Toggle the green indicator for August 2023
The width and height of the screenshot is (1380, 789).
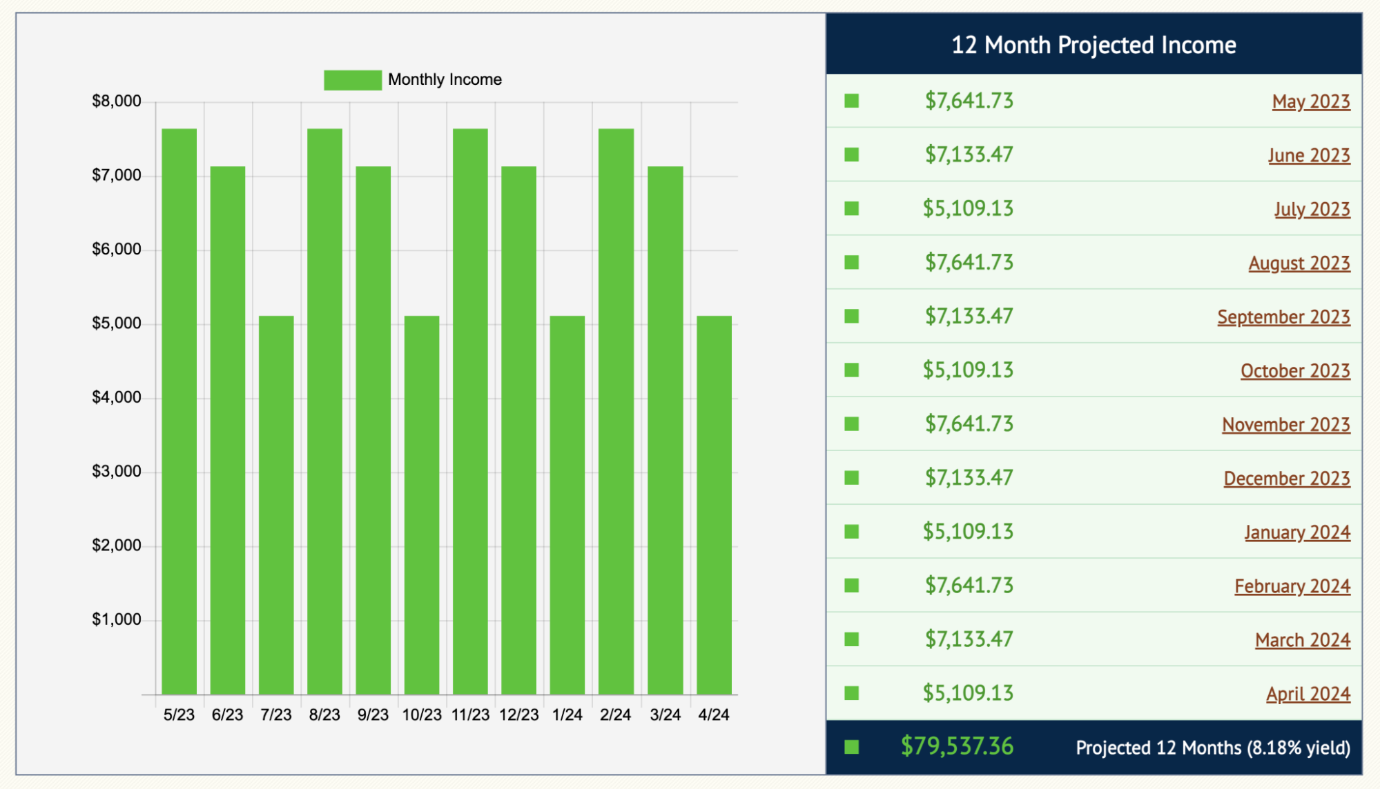[851, 262]
